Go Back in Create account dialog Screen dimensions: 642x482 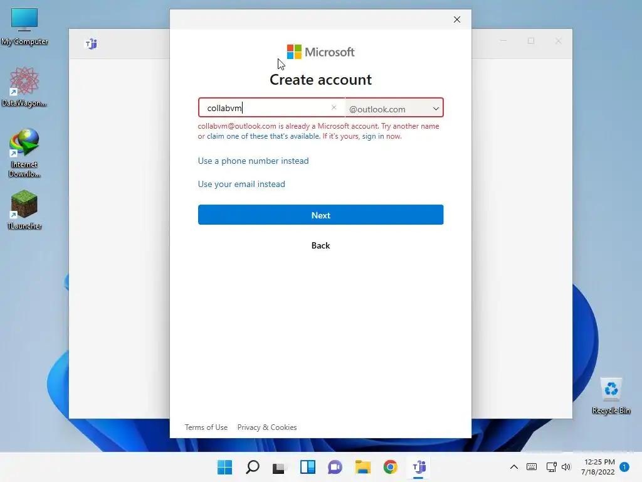point(320,245)
